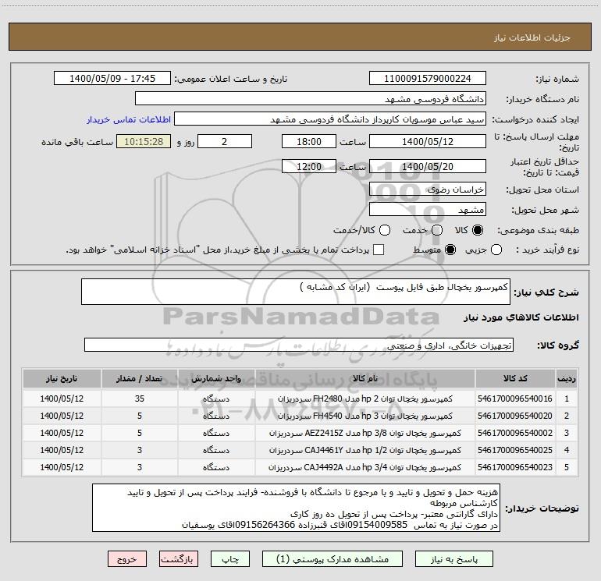Click the need number field 1100091579000224
The width and height of the screenshot is (601, 581).
pyautogui.click(x=428, y=78)
